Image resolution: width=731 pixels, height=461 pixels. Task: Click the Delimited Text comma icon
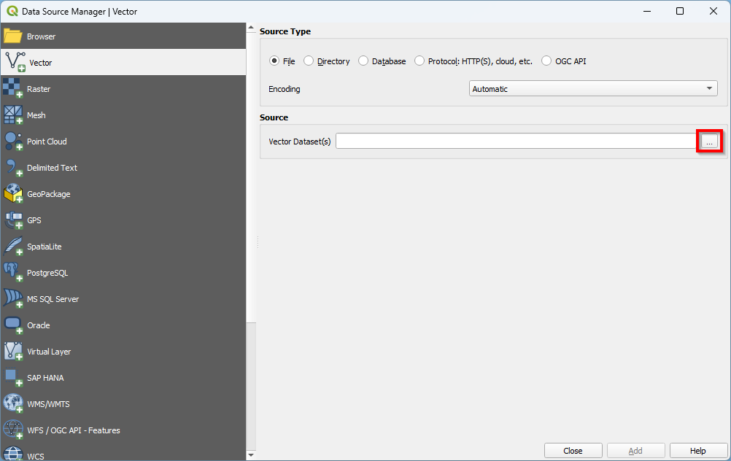[13, 168]
